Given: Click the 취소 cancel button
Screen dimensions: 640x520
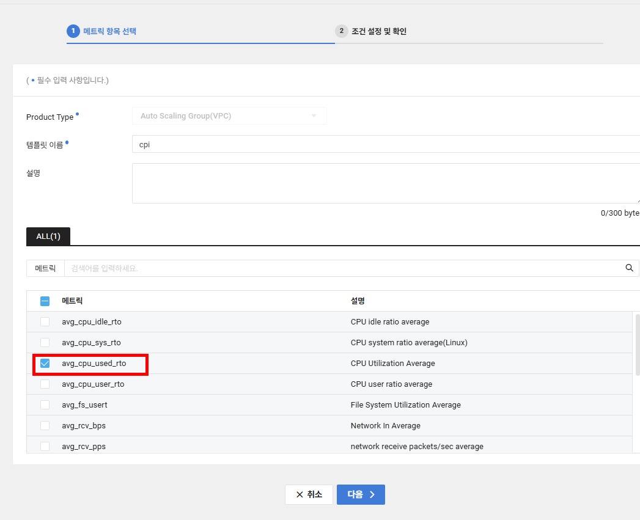Looking at the screenshot, I should pyautogui.click(x=309, y=494).
